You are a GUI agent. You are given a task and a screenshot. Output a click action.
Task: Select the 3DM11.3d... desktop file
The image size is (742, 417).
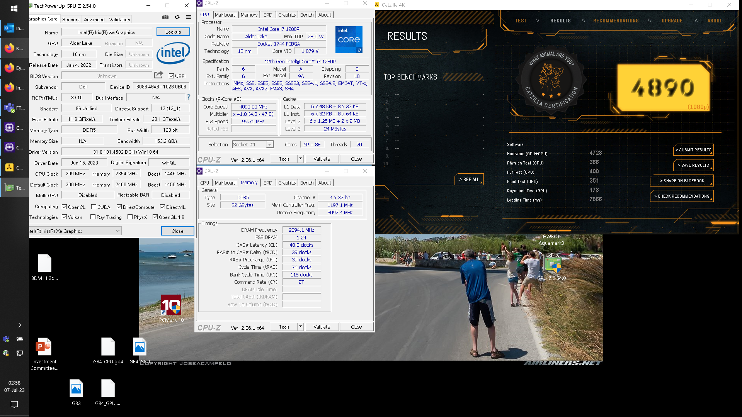(44, 267)
